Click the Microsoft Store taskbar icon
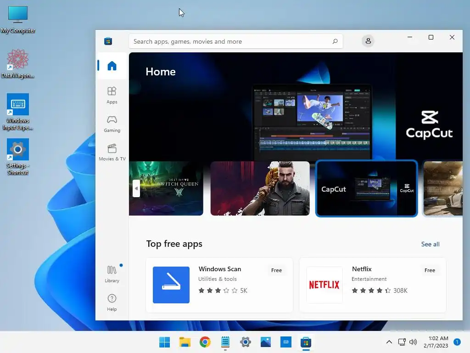Viewport: 470px width, 353px height. click(x=306, y=342)
